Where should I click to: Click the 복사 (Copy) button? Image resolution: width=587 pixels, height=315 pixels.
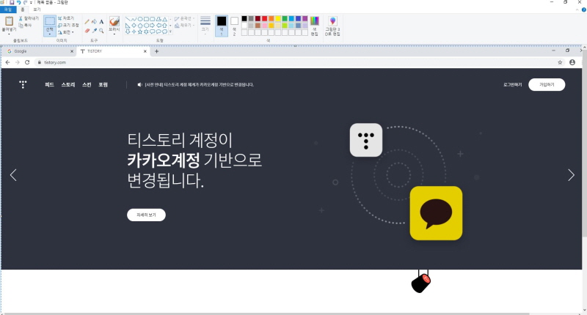pyautogui.click(x=26, y=25)
